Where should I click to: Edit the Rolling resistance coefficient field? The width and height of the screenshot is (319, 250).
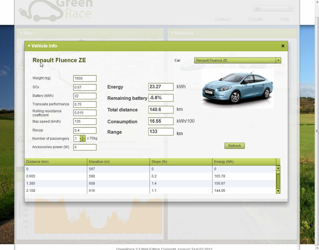[x=85, y=113]
